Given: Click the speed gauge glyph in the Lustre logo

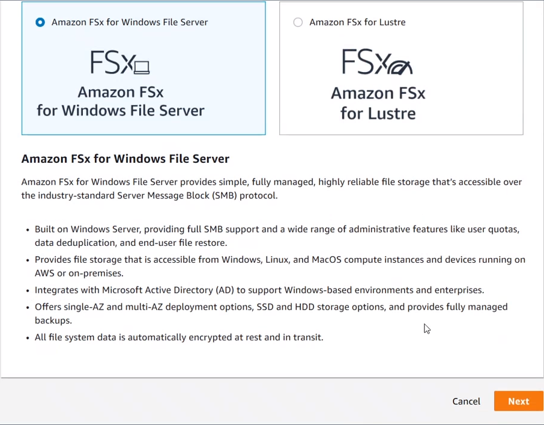Looking at the screenshot, I should coord(400,66).
